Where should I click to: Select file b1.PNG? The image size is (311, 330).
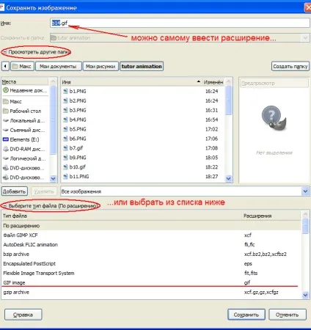click(143, 91)
